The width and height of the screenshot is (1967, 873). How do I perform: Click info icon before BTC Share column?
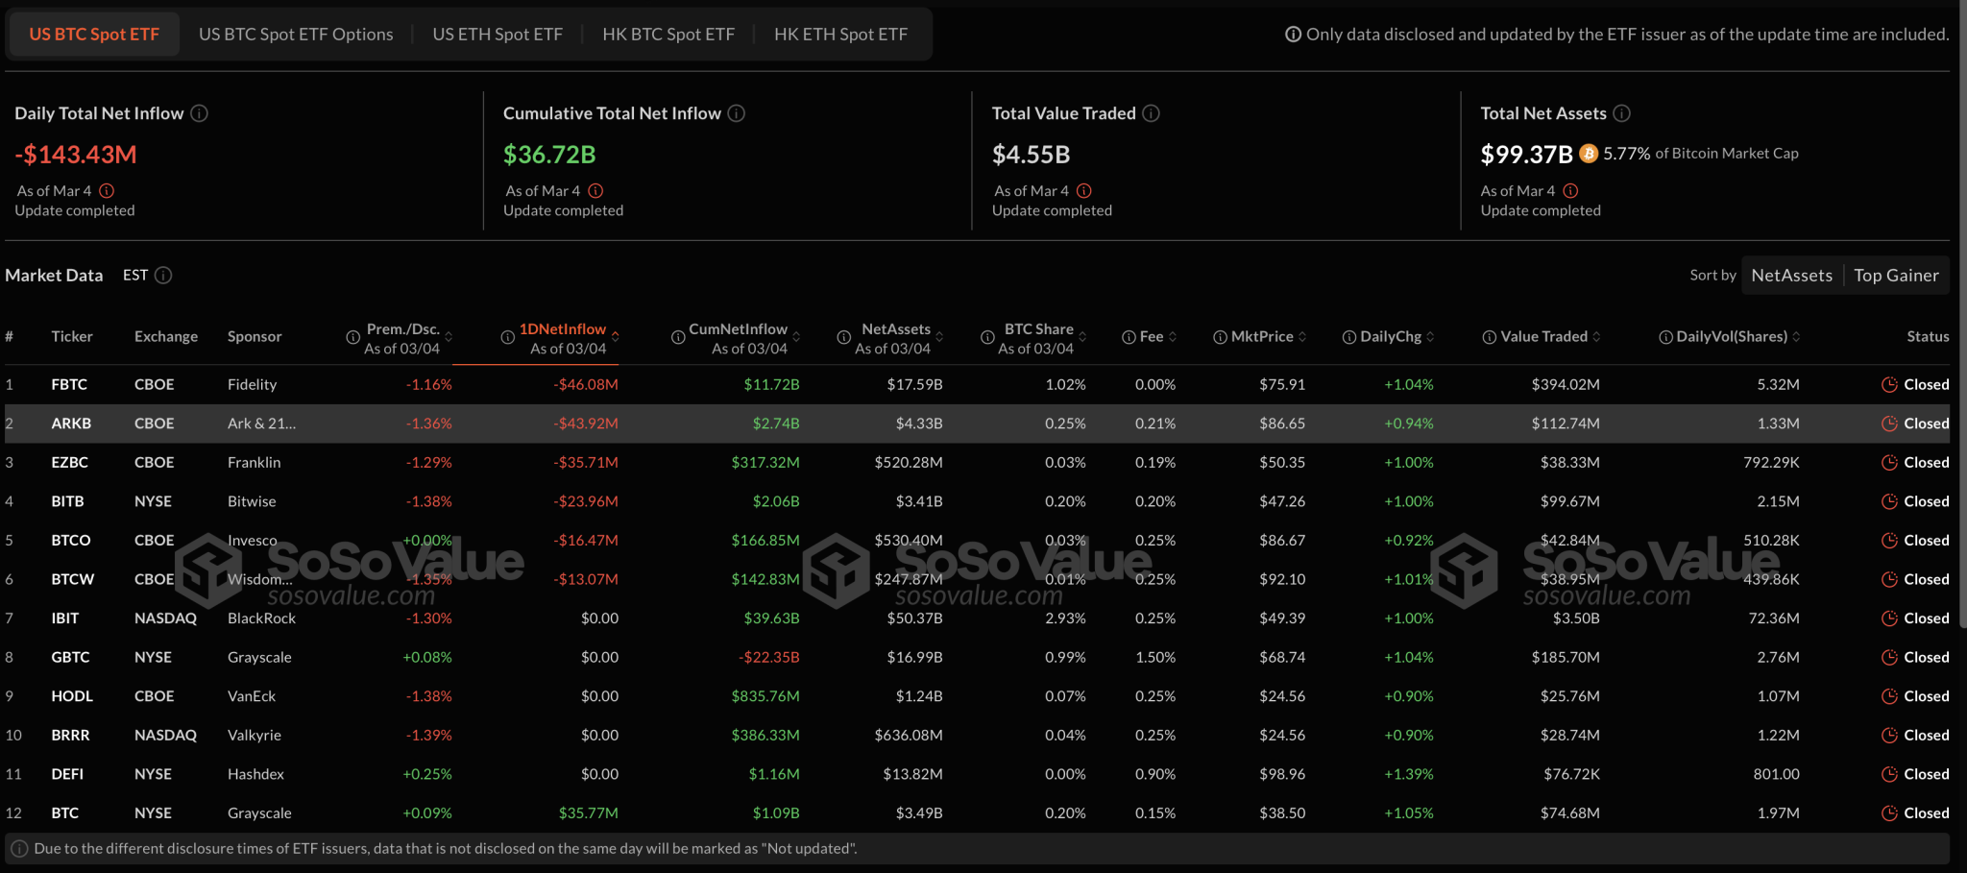point(987,337)
